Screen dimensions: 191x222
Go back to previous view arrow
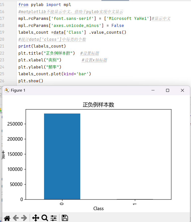16,218
